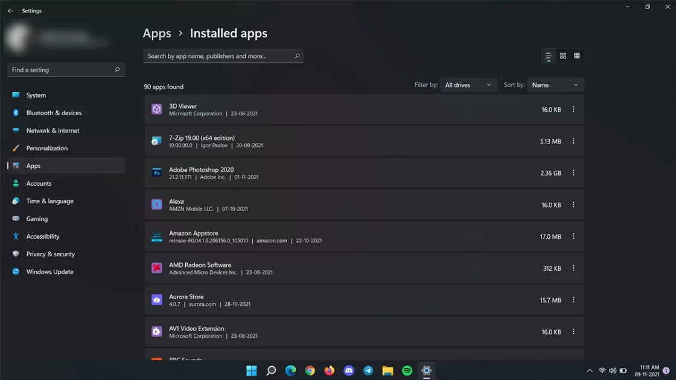This screenshot has height=380, width=676.
Task: Select the list view layout icon
Action: click(548, 56)
